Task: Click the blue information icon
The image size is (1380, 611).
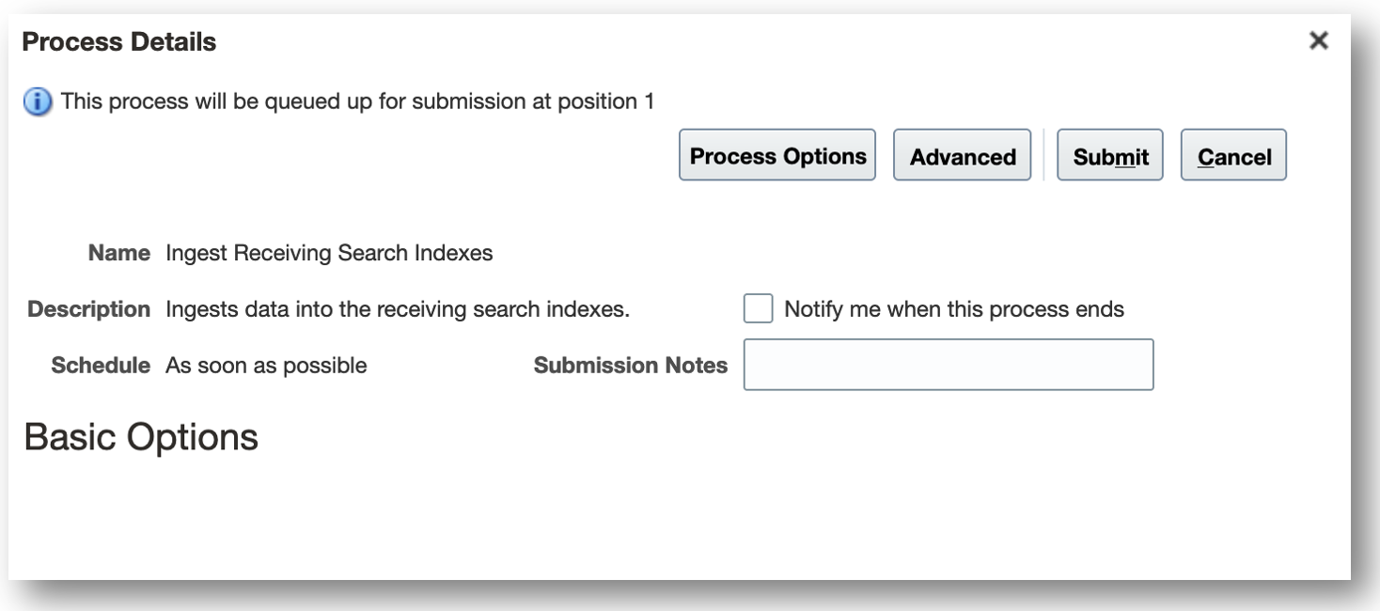Action: [39, 102]
